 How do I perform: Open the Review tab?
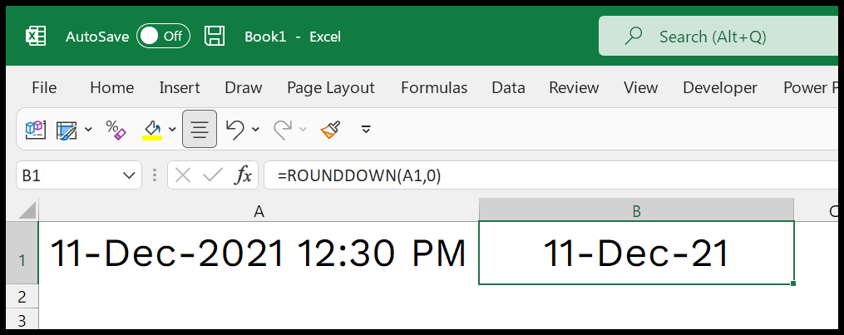pos(574,87)
